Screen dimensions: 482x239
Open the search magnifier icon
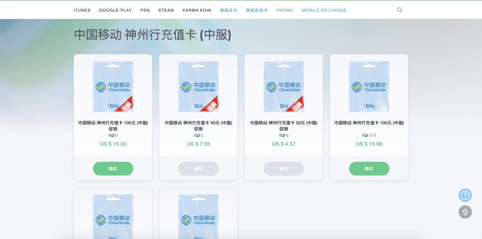[400, 10]
